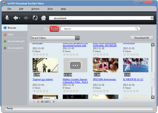
Task: Clear the address bar with X icon
Action: 152,18
